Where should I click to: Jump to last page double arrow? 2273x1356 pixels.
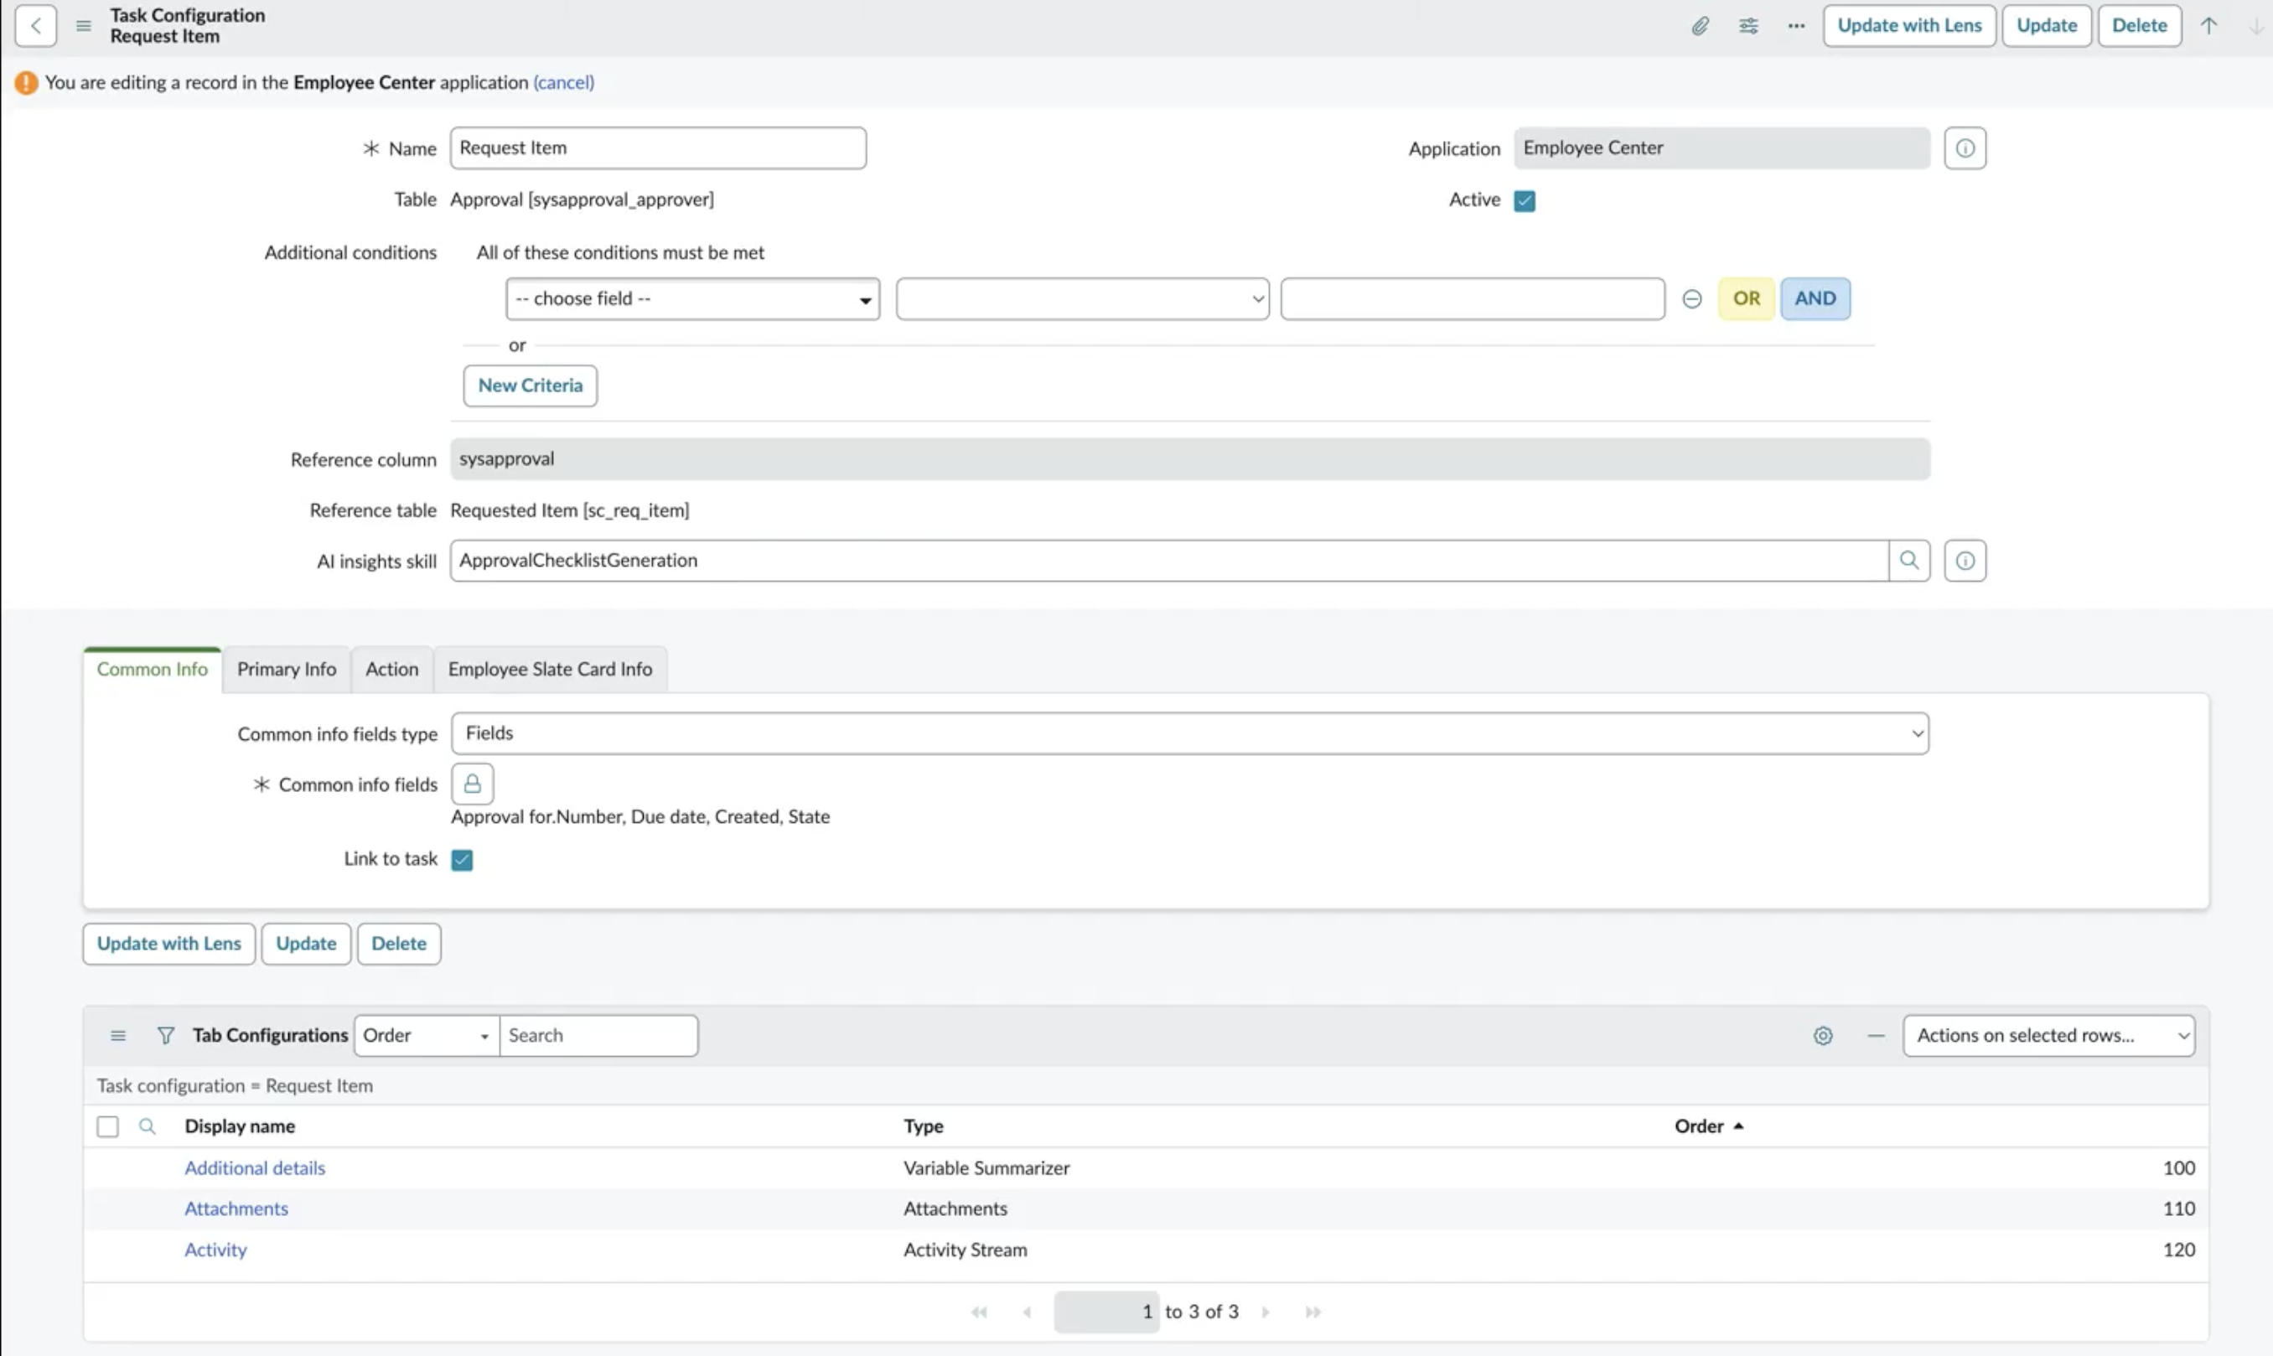[1313, 1312]
